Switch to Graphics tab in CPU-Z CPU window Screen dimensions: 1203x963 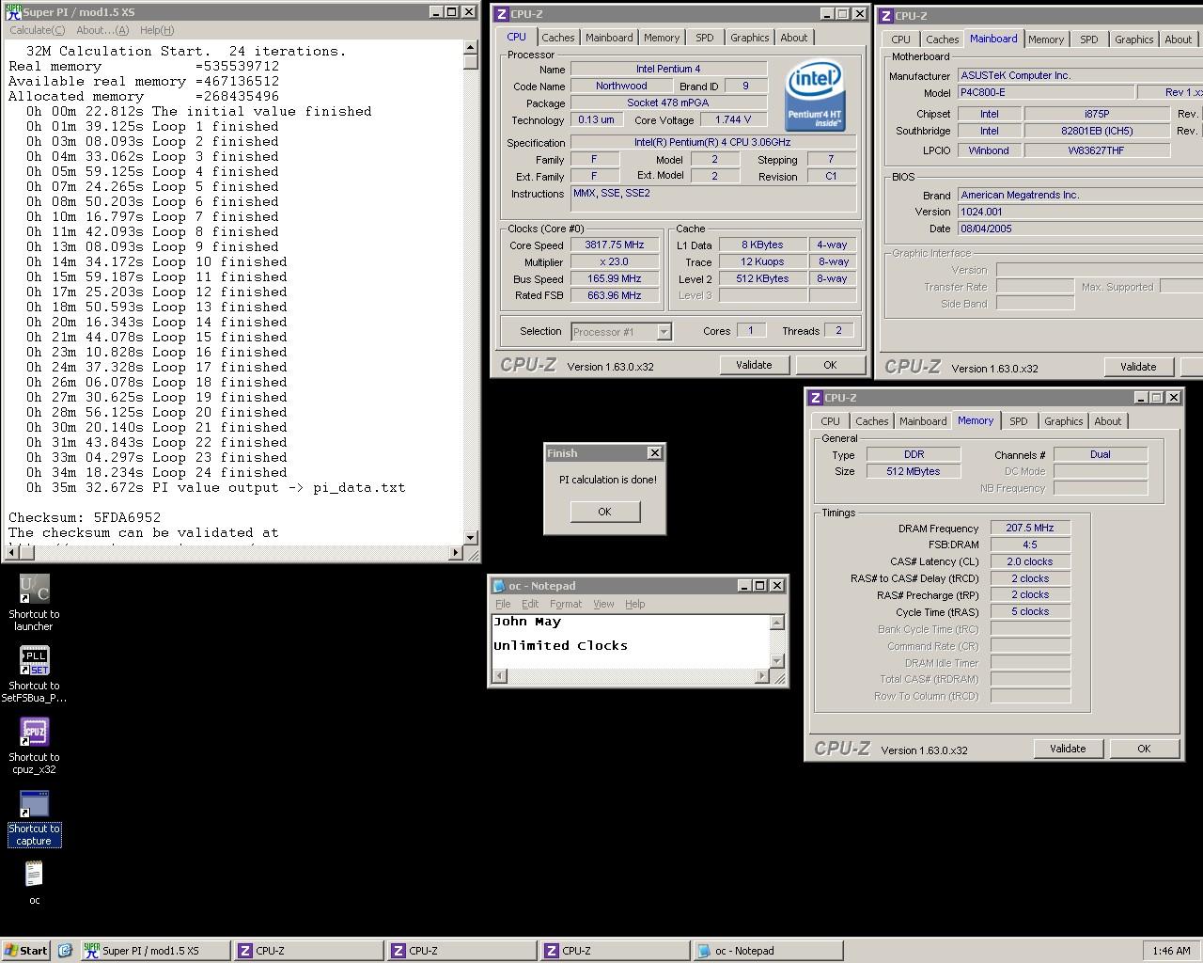pyautogui.click(x=750, y=38)
